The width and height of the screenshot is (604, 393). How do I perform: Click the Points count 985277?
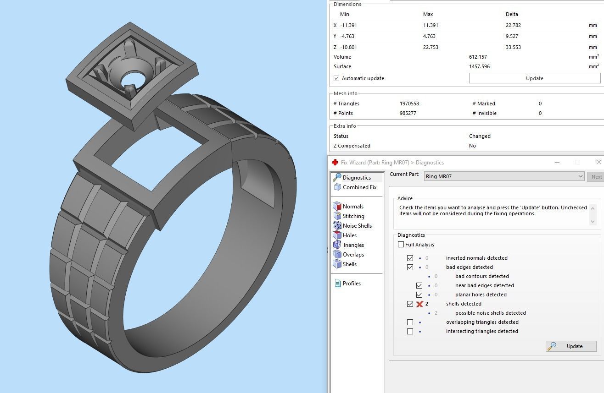click(408, 113)
